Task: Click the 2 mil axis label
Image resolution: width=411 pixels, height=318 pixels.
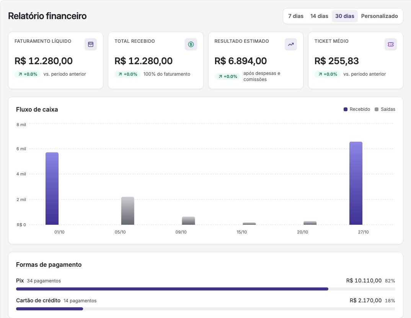Action: coord(21,200)
